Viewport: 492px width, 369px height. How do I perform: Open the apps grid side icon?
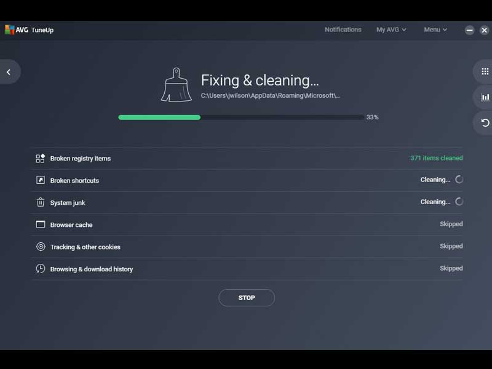click(x=485, y=72)
